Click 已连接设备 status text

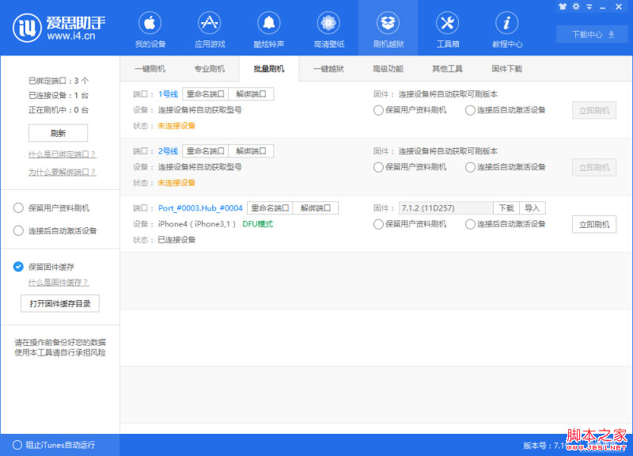[x=176, y=240]
